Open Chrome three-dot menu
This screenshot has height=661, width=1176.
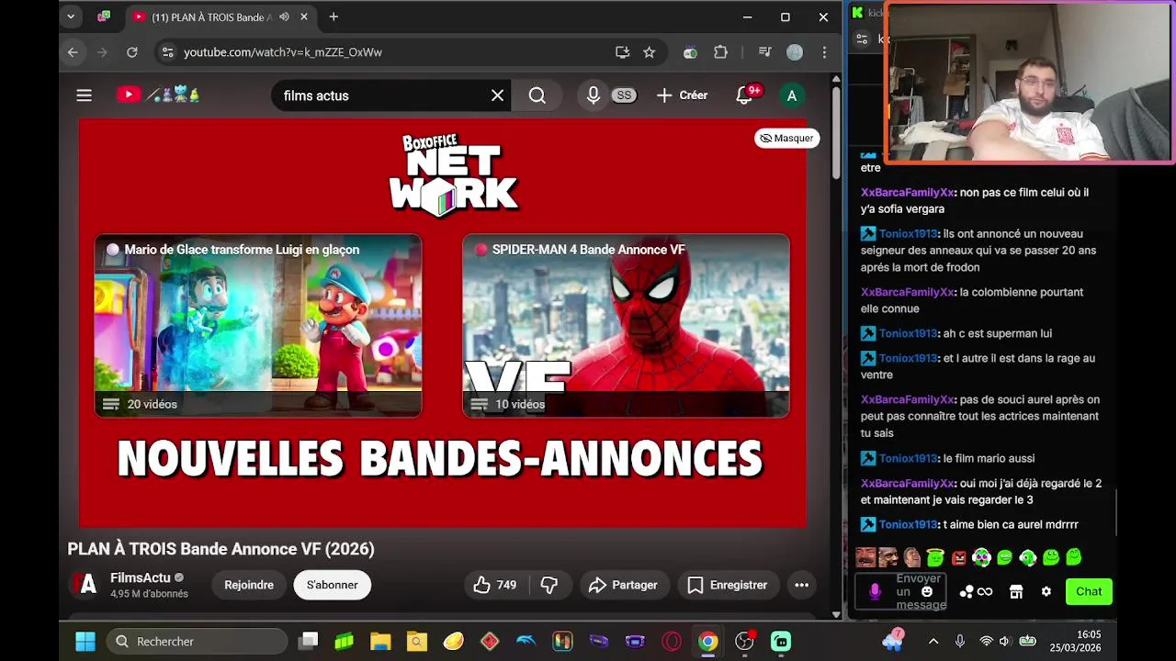(x=824, y=52)
